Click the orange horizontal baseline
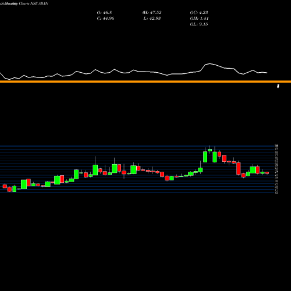 click(145, 81)
